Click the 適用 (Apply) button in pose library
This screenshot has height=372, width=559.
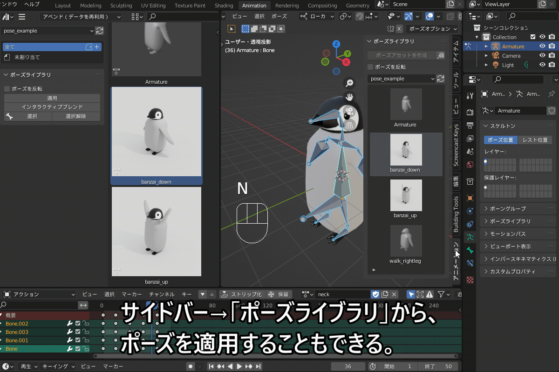(x=52, y=98)
